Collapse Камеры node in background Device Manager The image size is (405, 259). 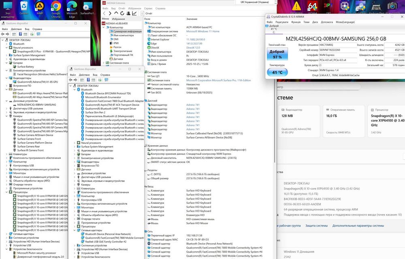point(6,116)
